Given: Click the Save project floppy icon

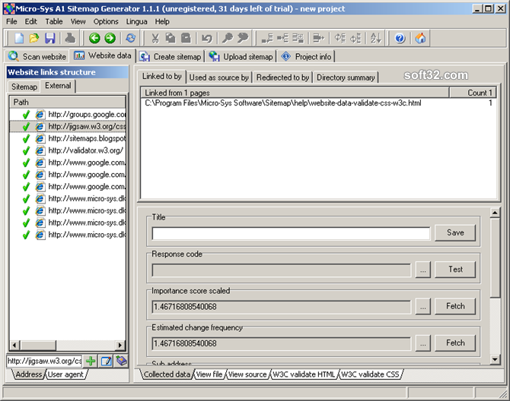Looking at the screenshot, I should (x=49, y=38).
